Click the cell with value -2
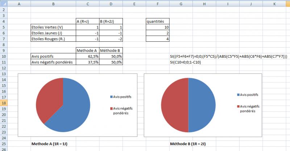Screen dimensions: 290x151 111,39
